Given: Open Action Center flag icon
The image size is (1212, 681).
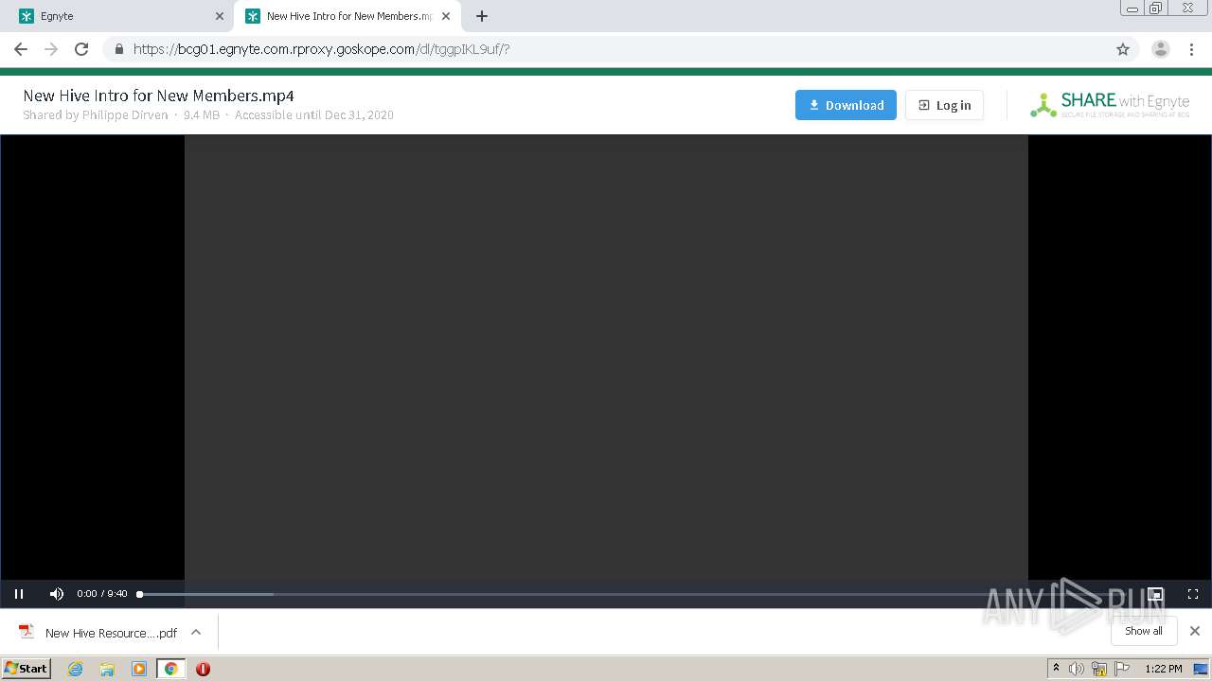Looking at the screenshot, I should 1122,669.
